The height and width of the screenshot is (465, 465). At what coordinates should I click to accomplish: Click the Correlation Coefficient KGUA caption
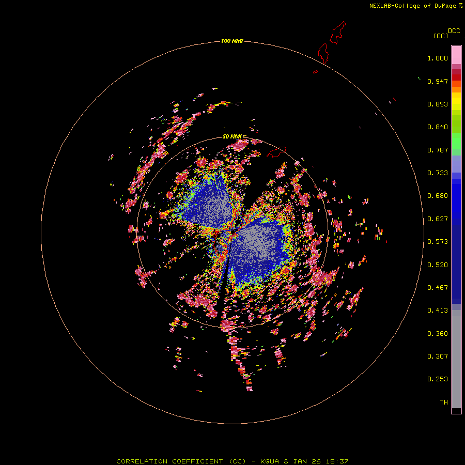coord(232,461)
